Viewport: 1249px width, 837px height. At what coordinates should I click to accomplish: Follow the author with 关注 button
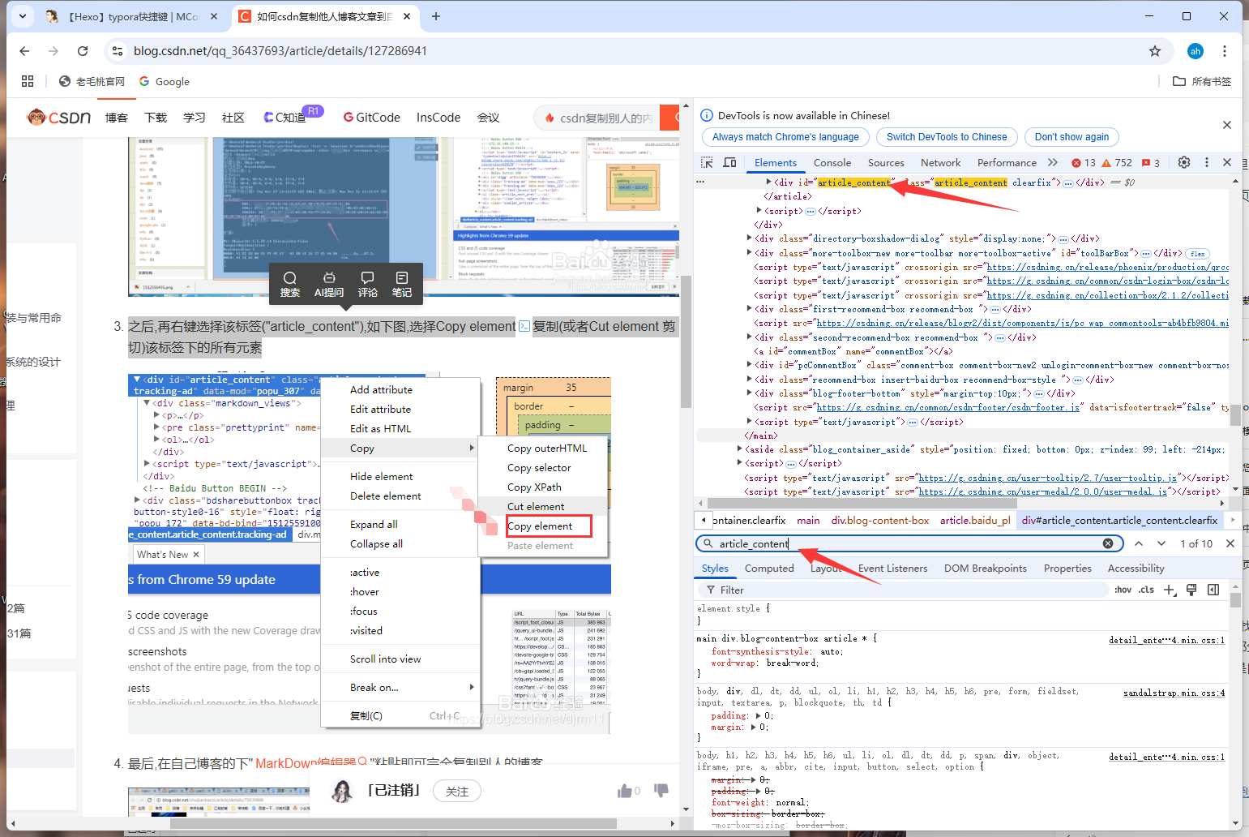(x=457, y=792)
